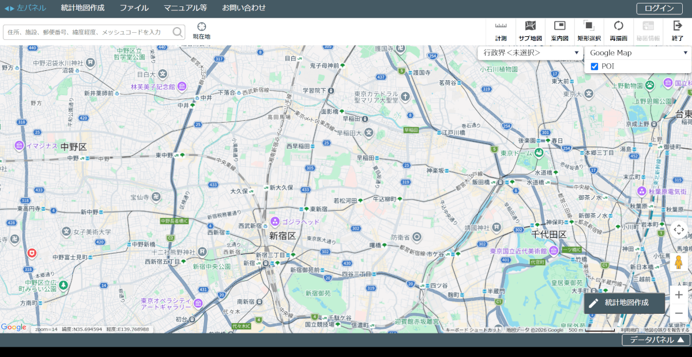
Task: Expand the データパネル panel
Action: tap(656, 340)
